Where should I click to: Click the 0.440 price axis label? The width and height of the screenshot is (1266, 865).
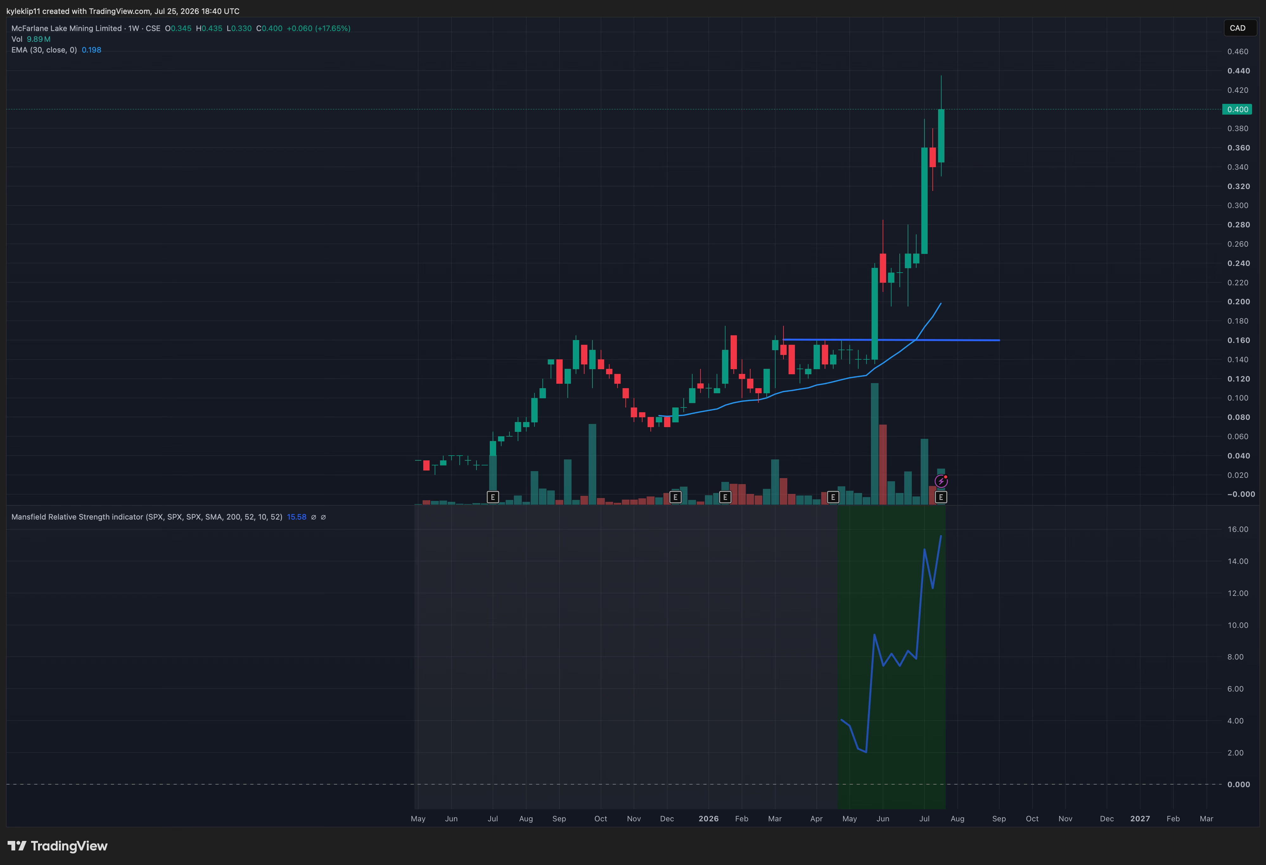[1238, 71]
